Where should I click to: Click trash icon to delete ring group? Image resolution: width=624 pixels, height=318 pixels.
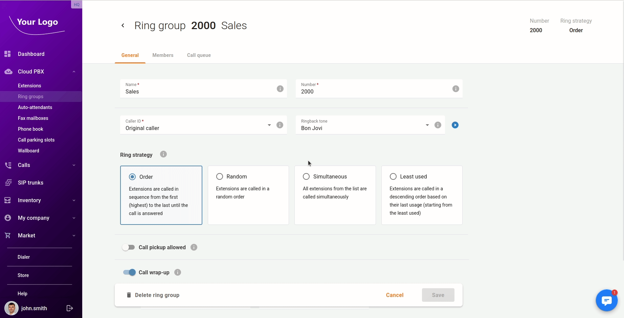129,295
